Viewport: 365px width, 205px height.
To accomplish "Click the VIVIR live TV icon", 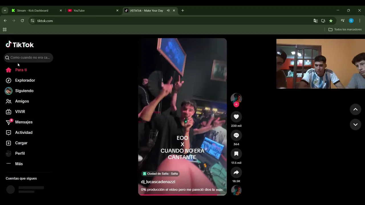I will 9,112.
